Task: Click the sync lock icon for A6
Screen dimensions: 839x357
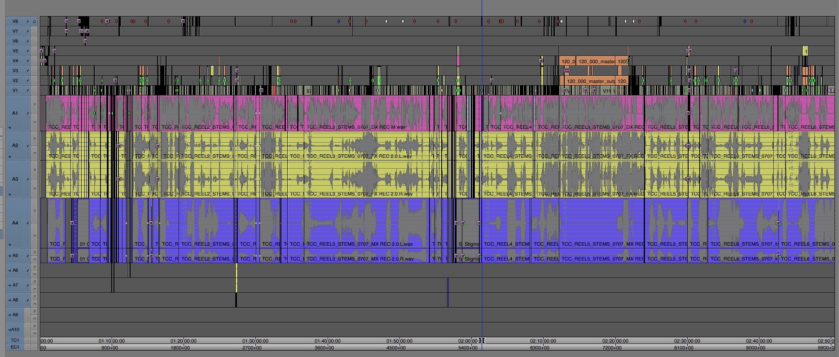Action: tap(28, 270)
